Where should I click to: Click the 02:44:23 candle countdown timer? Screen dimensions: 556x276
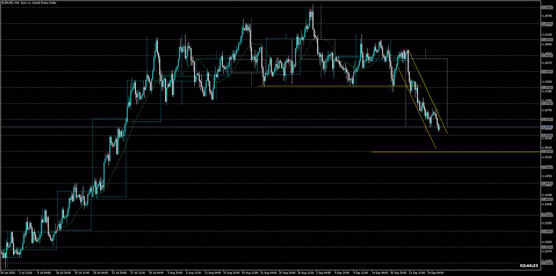529,266
